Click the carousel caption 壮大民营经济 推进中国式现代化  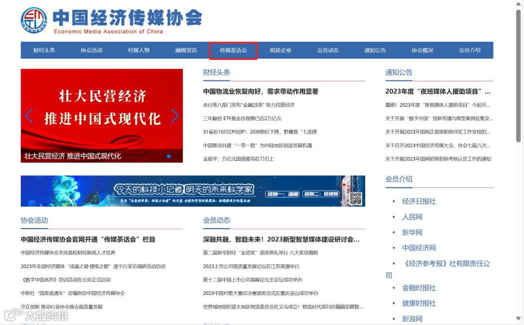coord(72,156)
